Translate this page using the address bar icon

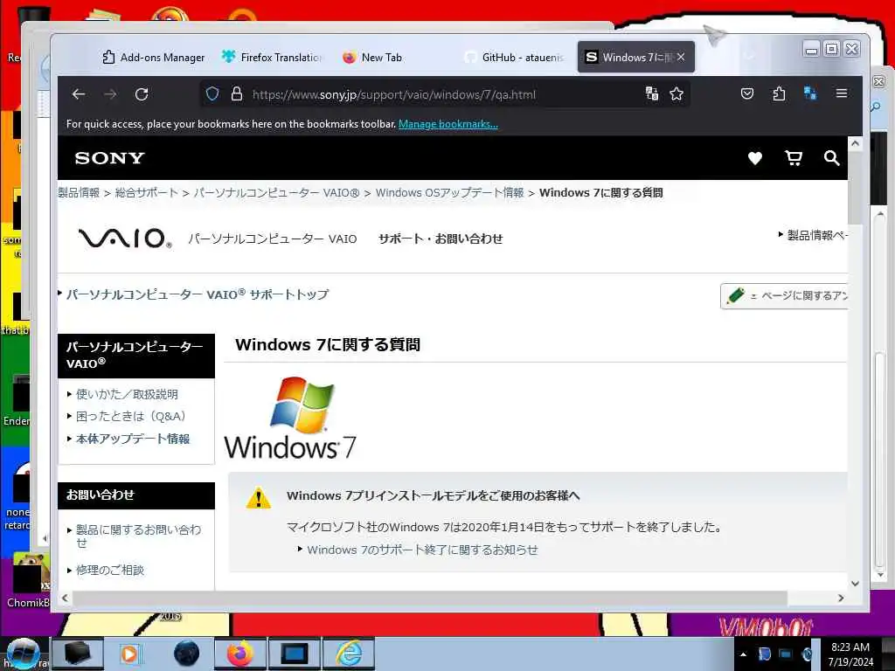[x=652, y=94]
